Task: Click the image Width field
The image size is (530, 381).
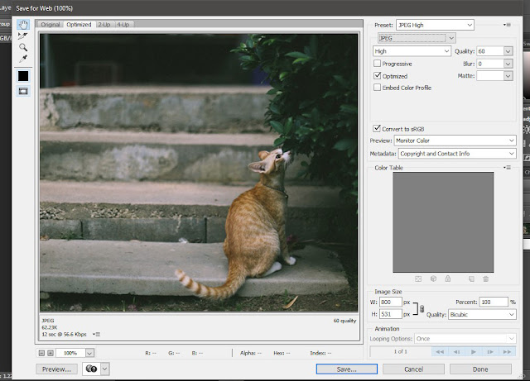Action: [x=390, y=302]
